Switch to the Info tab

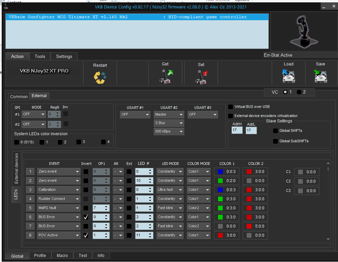tap(101, 255)
